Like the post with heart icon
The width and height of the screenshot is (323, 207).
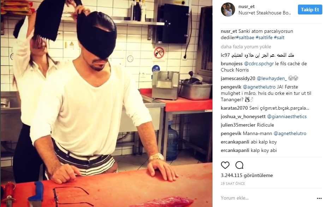click(225, 165)
